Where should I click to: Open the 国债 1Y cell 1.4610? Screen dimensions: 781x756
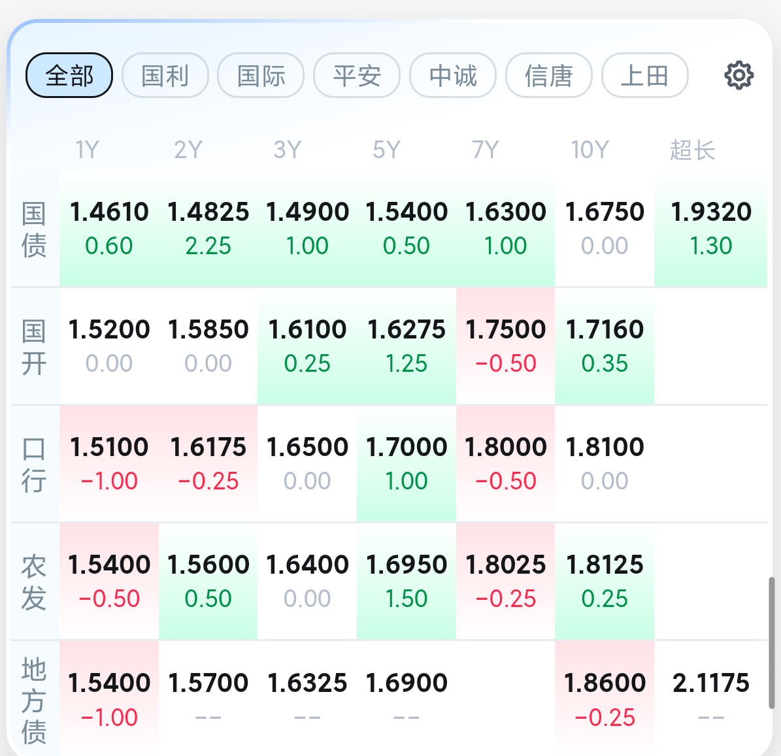pos(109,229)
